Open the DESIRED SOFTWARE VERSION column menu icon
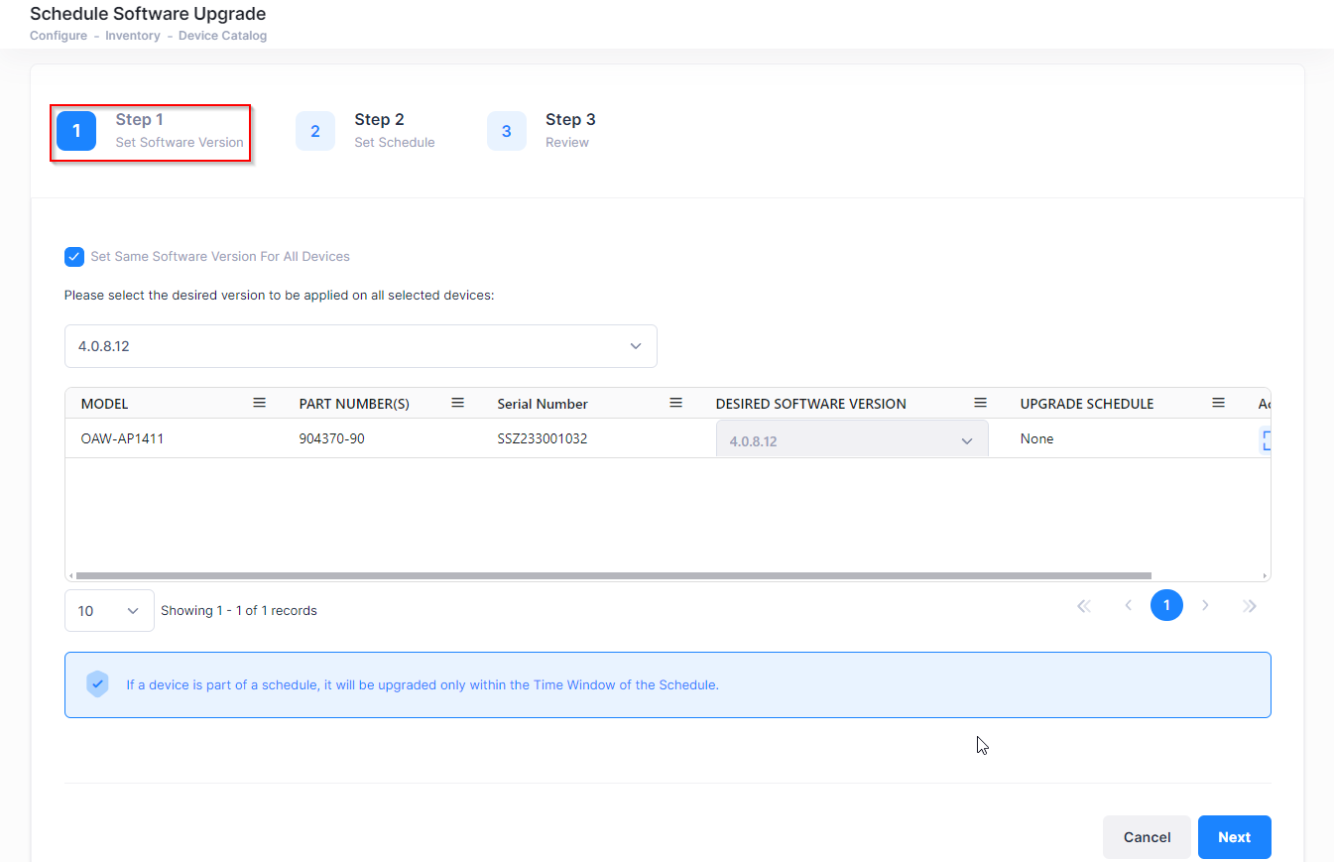Image resolution: width=1334 pixels, height=862 pixels. pyautogui.click(x=980, y=403)
